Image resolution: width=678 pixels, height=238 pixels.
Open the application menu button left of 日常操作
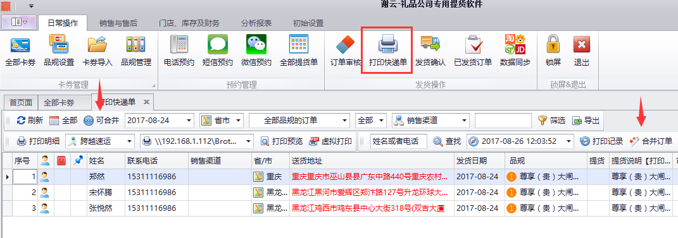pos(18,22)
